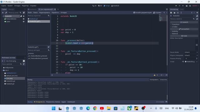
Task: Play a custom scene icon
Action: 190,6
